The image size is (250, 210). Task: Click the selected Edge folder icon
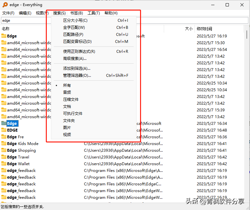[4, 123]
